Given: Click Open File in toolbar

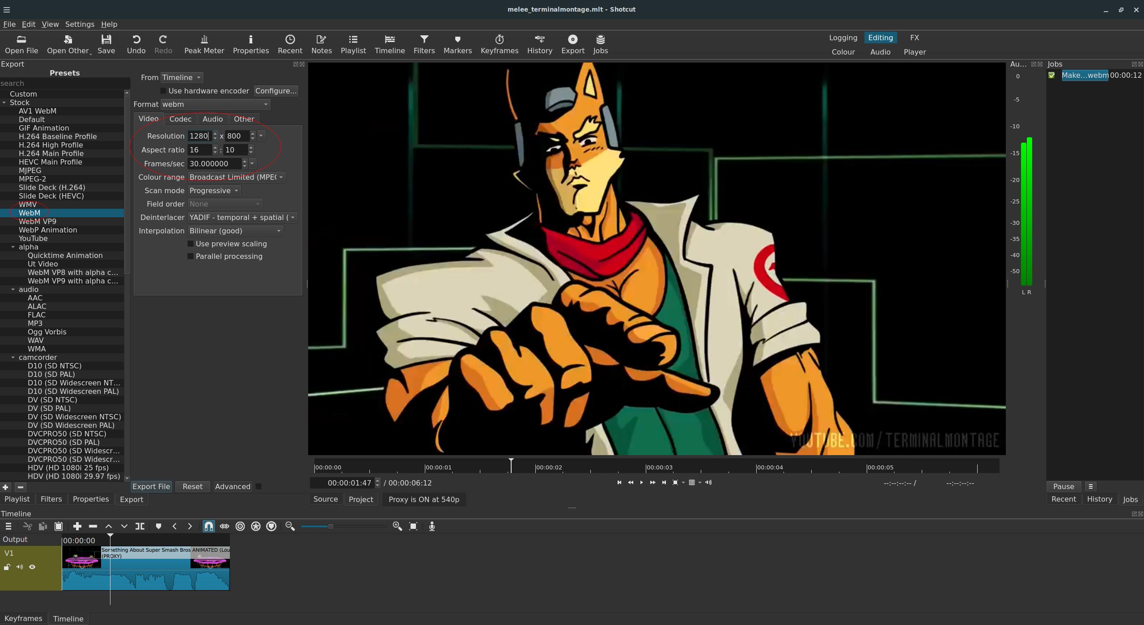Looking at the screenshot, I should (21, 45).
